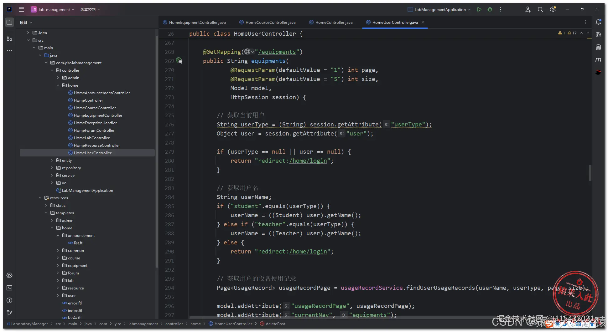Run LabManagementApplication with the green play icon
The image size is (608, 332).
[479, 9]
